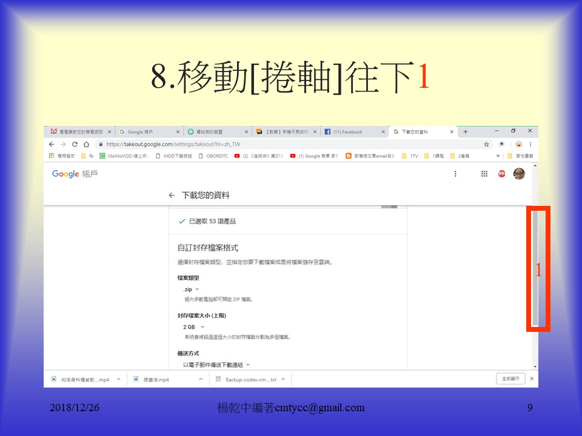This screenshot has height=436, width=582.
Task: Open the MDD下載按鈕 bookmark
Action: pyautogui.click(x=174, y=156)
